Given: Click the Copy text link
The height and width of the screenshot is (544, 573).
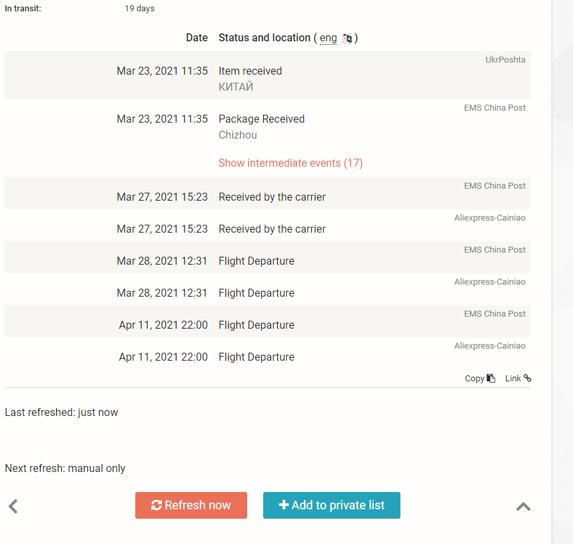Looking at the screenshot, I should (474, 379).
